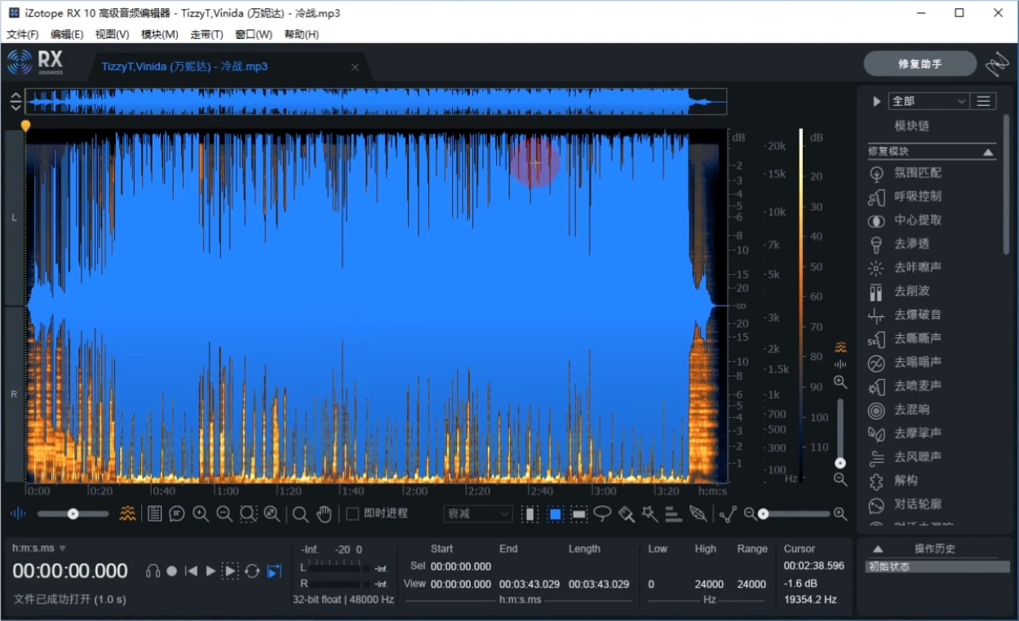Select the Magic Wand tool

(x=650, y=513)
